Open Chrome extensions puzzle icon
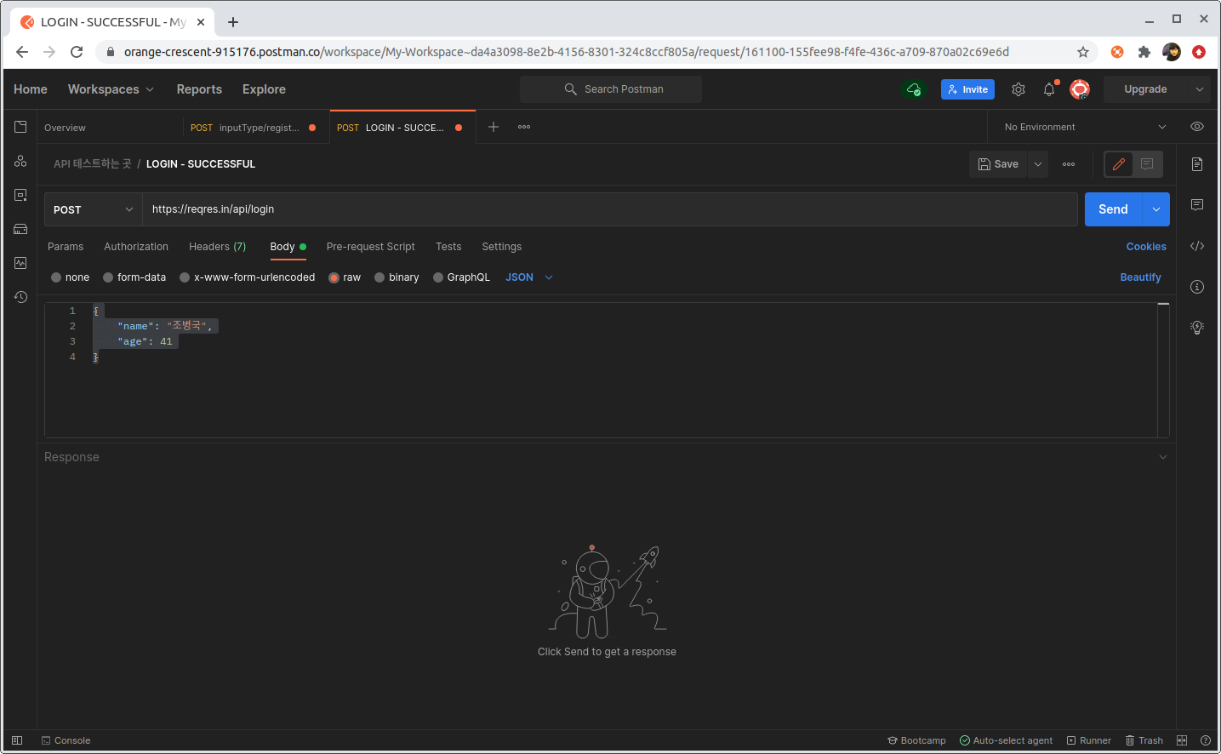Image resolution: width=1221 pixels, height=754 pixels. [x=1144, y=52]
